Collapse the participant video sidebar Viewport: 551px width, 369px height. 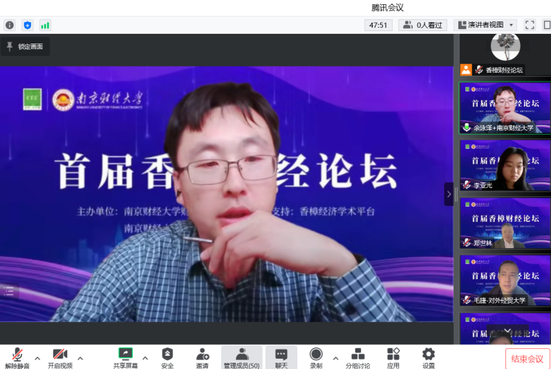pos(448,194)
